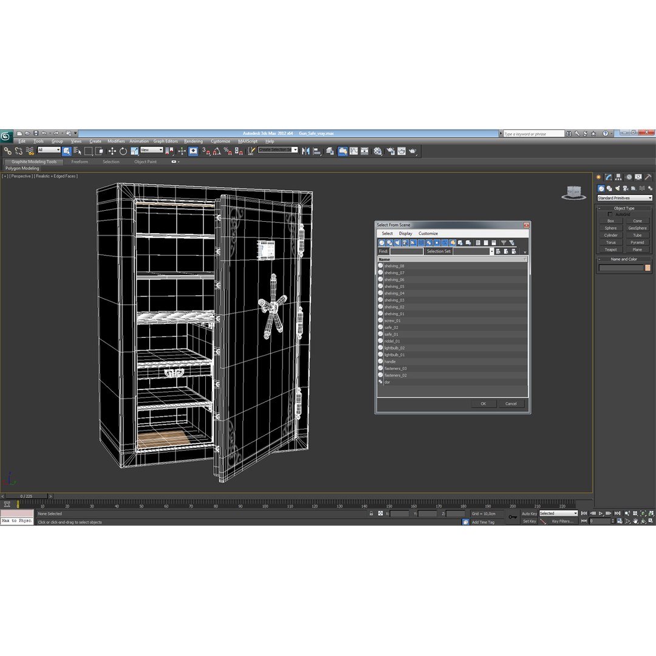The image size is (656, 656).
Task: Switch to Display command panel
Action: coord(638,177)
